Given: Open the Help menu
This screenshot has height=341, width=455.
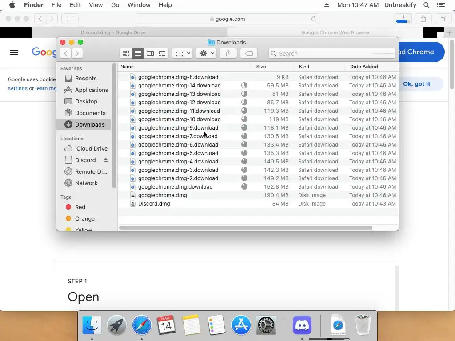Looking at the screenshot, I should (x=165, y=5).
